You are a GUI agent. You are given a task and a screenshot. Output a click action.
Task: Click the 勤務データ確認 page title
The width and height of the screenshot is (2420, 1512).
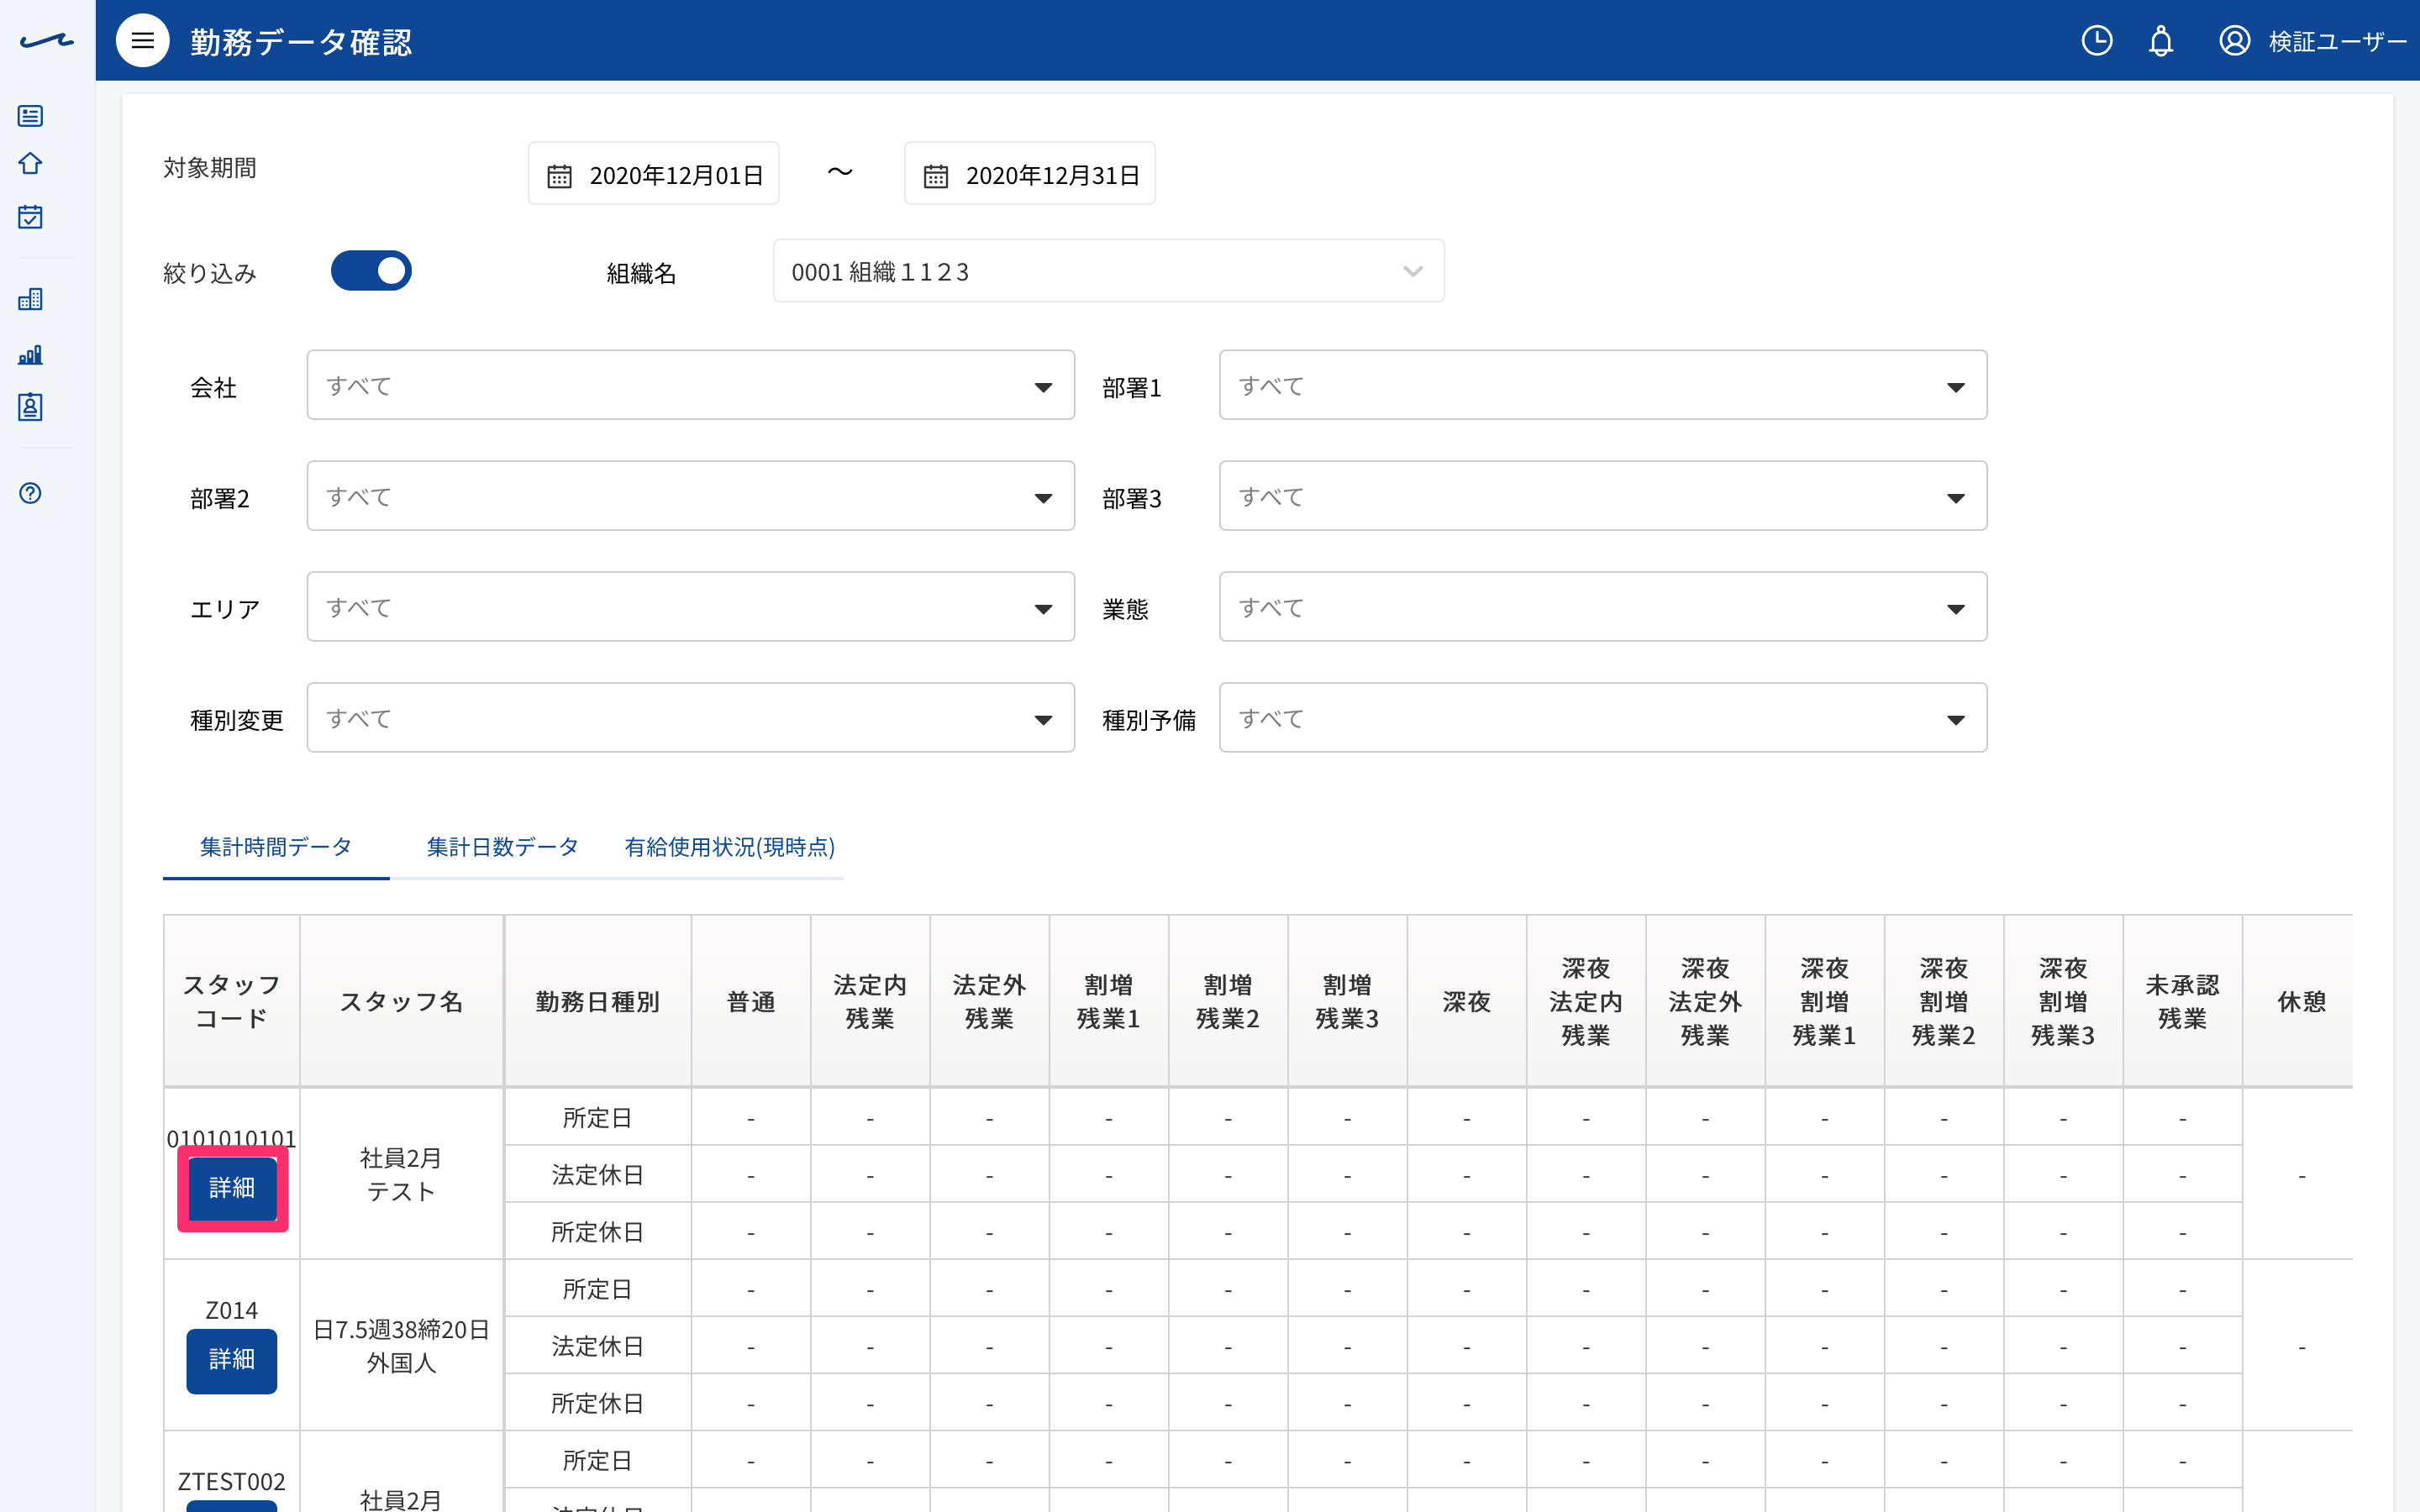point(301,42)
